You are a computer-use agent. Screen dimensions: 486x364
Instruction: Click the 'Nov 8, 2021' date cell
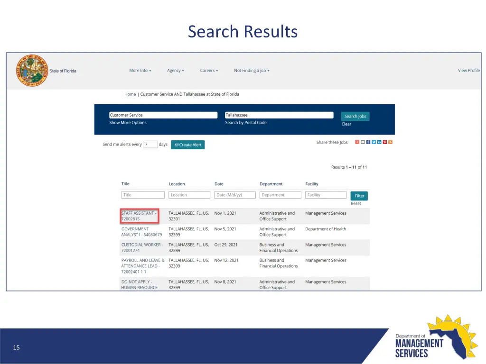coord(225,282)
